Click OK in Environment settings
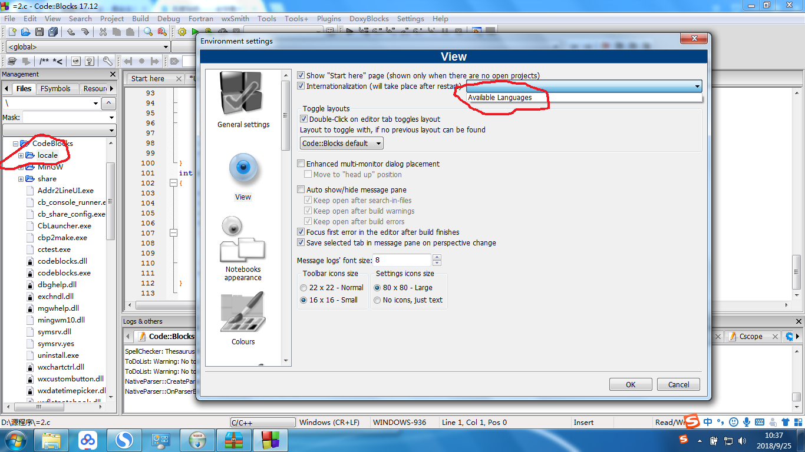 pyautogui.click(x=631, y=385)
